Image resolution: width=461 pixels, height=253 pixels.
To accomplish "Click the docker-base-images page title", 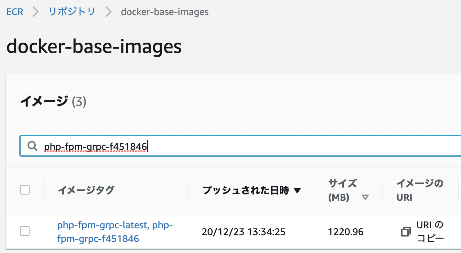I will 94,46.
